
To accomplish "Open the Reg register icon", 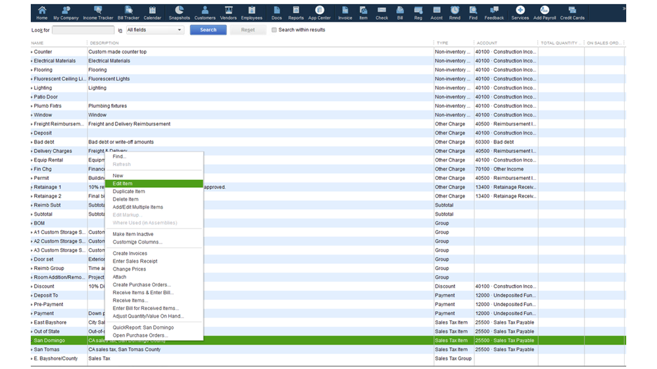I will point(418,13).
